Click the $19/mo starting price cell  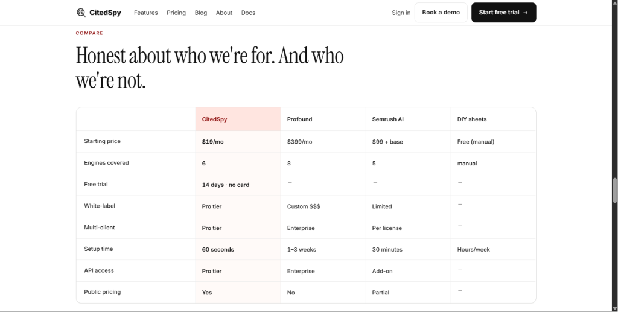238,141
